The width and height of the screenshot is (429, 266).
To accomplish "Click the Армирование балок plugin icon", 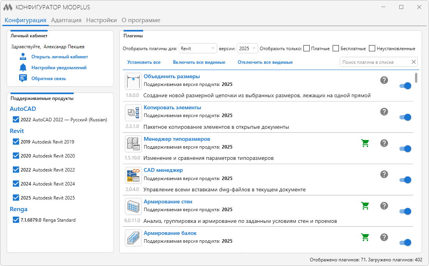I will pos(133,238).
